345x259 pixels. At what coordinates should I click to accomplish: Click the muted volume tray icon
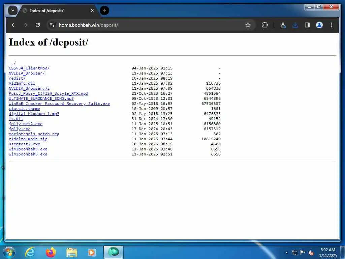point(311,253)
